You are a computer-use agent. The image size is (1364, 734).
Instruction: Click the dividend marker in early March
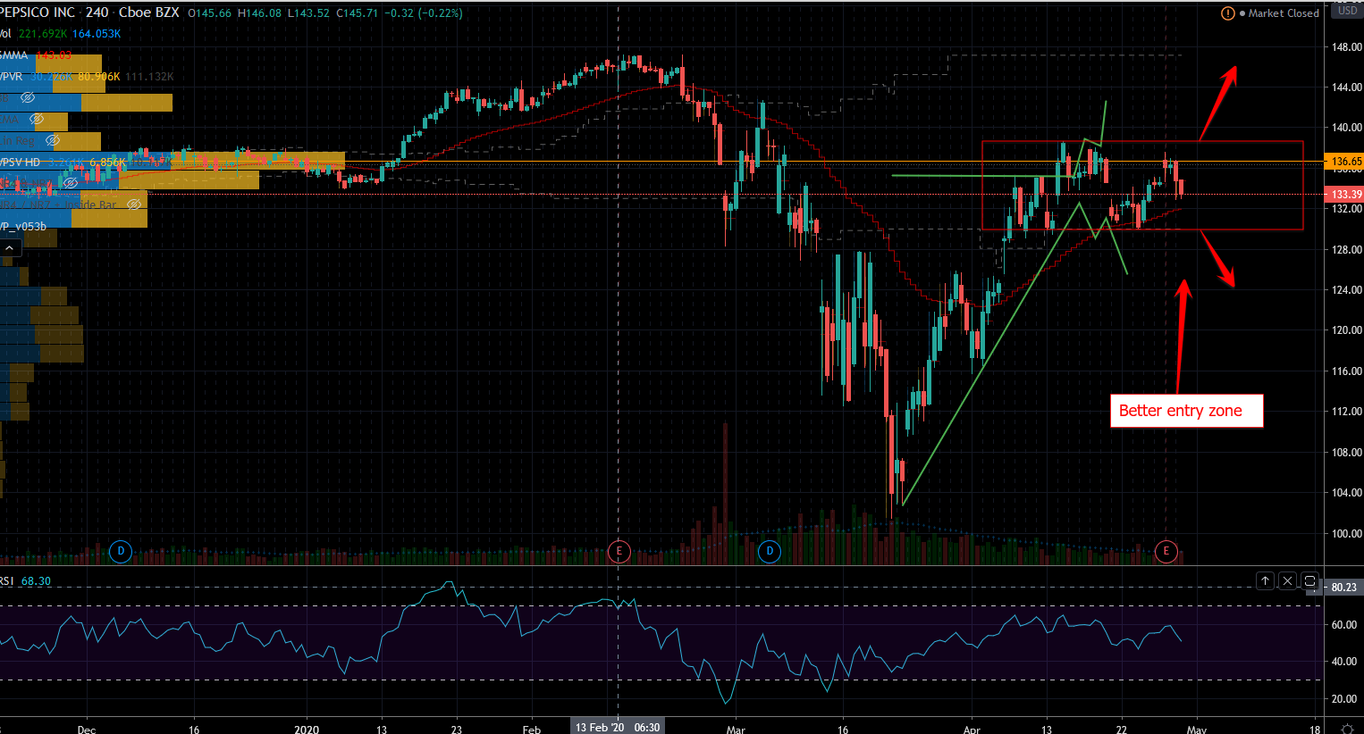(770, 551)
